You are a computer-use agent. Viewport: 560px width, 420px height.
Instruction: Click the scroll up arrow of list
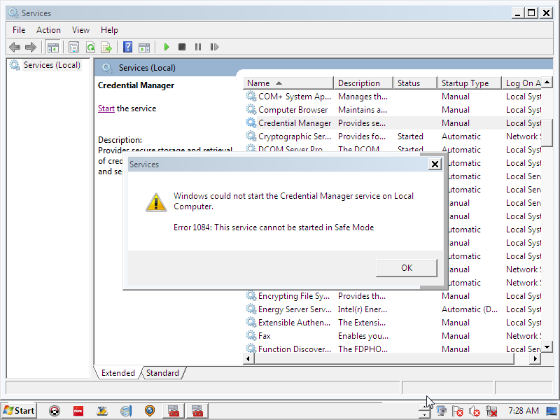pos(547,83)
